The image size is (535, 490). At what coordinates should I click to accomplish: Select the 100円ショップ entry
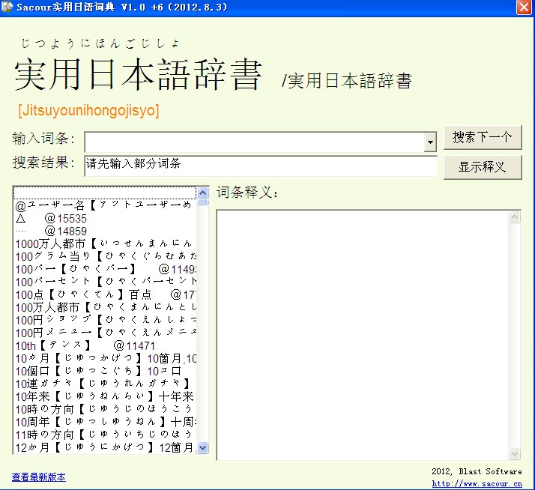click(105, 320)
